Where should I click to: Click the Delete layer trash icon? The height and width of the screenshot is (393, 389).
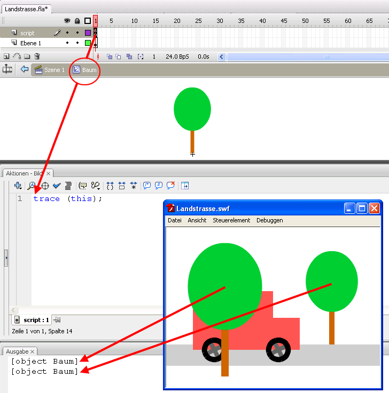37,57
